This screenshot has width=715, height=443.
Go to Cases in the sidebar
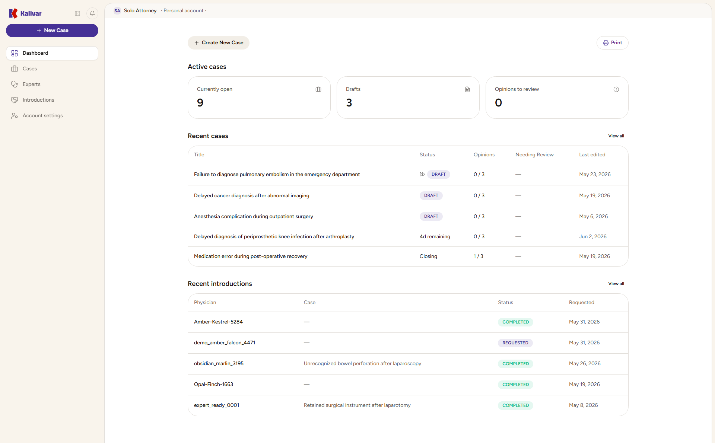[52, 69]
